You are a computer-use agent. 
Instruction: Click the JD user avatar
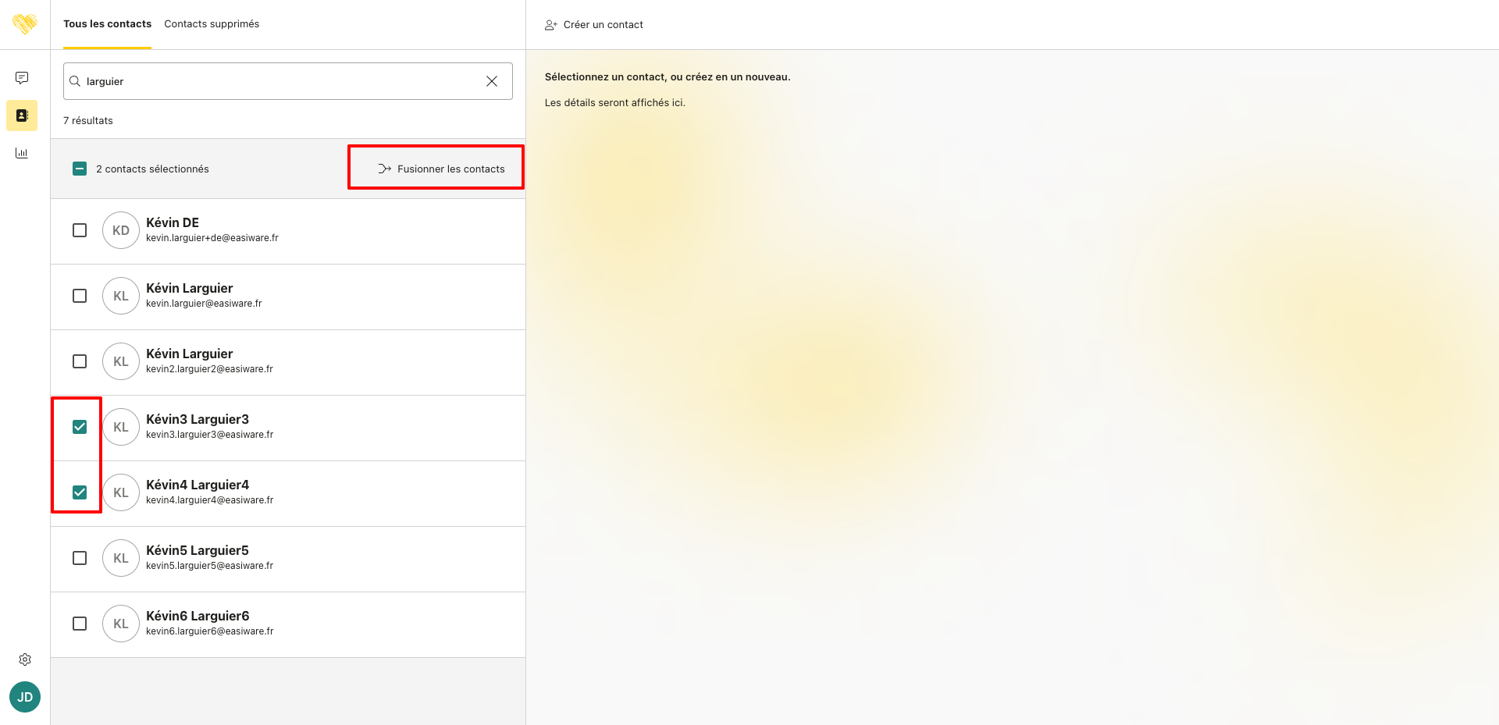tap(25, 697)
